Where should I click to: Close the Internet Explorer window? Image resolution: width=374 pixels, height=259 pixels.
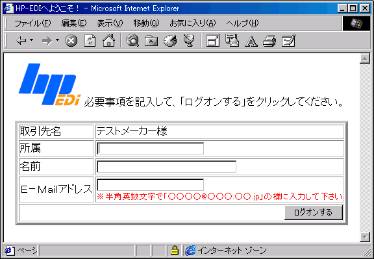pos(365,8)
